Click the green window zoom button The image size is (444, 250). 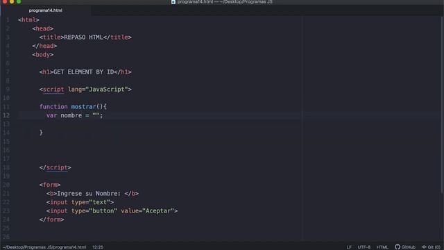(x=19, y=1)
